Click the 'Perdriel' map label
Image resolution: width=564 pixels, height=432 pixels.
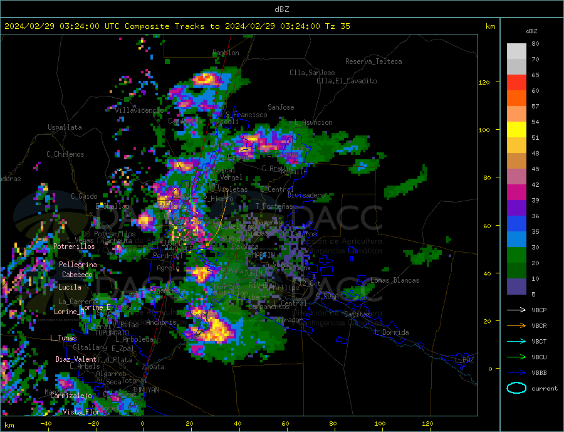168,256
